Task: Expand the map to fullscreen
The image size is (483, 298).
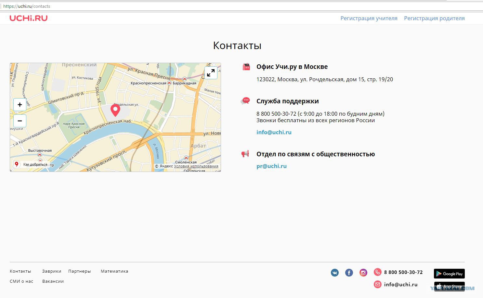Action: 211,73
